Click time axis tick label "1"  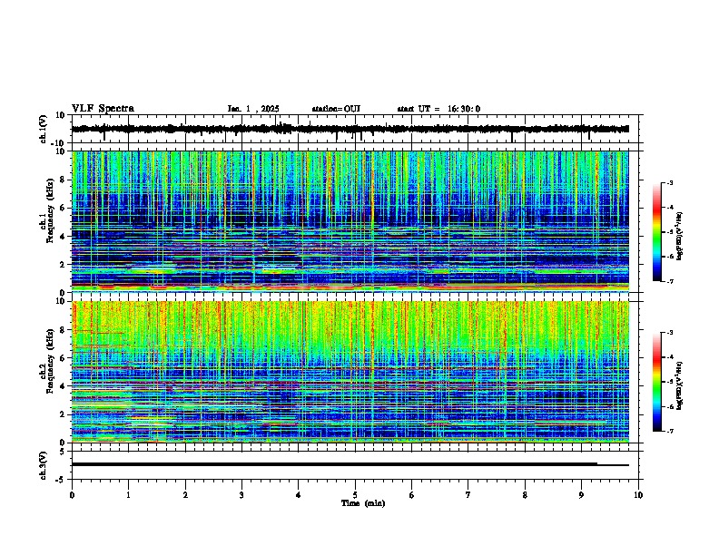coord(128,495)
